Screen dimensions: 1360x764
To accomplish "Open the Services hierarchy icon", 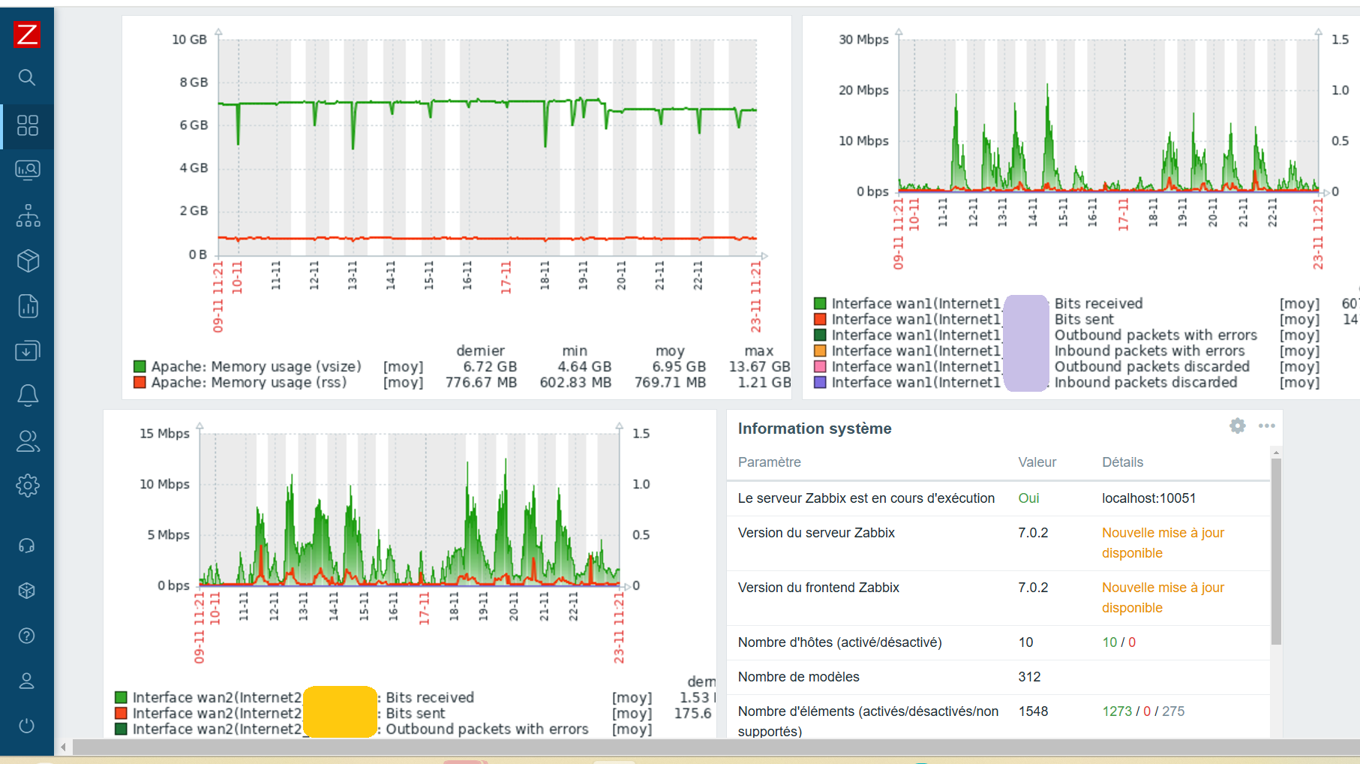I will click(27, 216).
